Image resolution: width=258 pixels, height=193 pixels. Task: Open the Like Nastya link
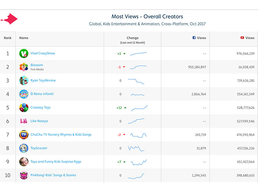[x=39, y=121]
